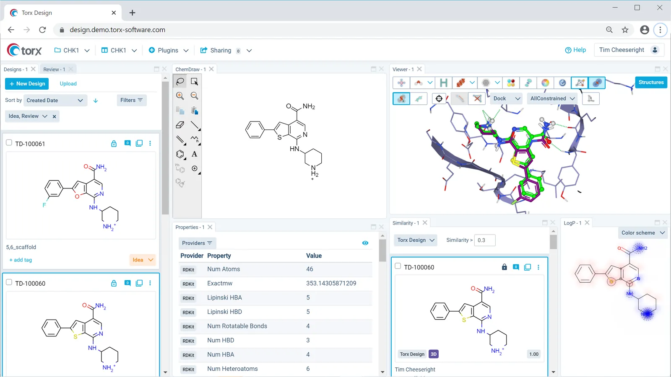Screen dimensions: 671x377
Task: Toggle the teal ligand chain icon in Viewer
Action: point(419,98)
